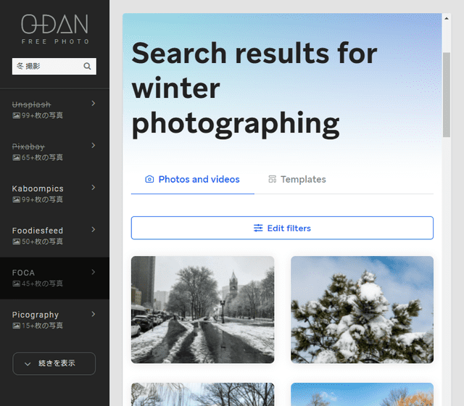Image resolution: width=464 pixels, height=406 pixels.
Task: Click the camera icon in Photos tab
Action: pos(149,179)
